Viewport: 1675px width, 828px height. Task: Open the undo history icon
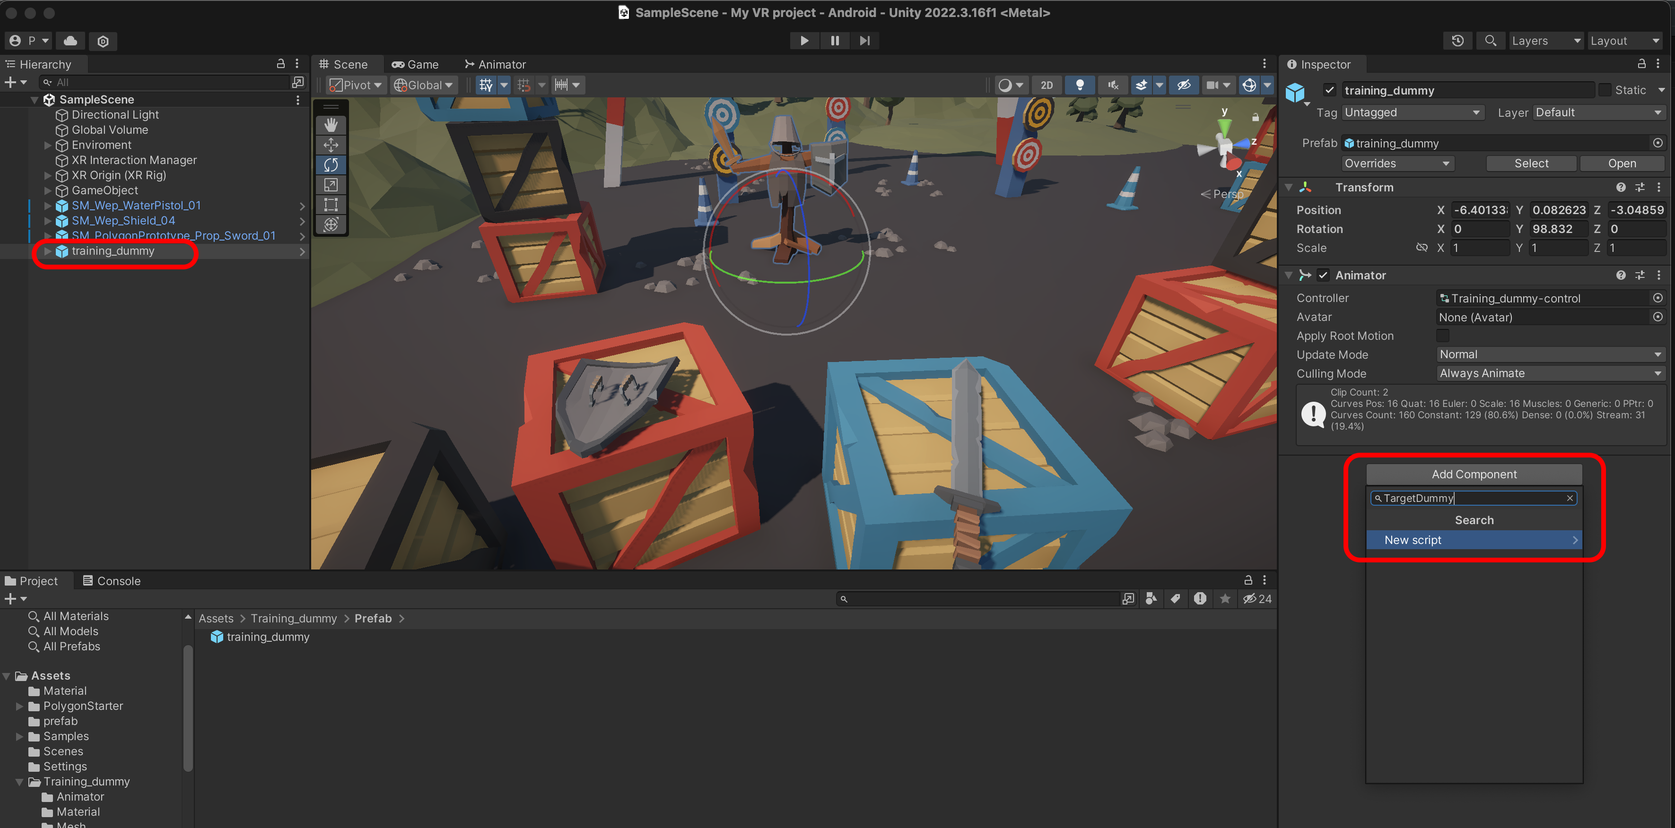(1457, 41)
